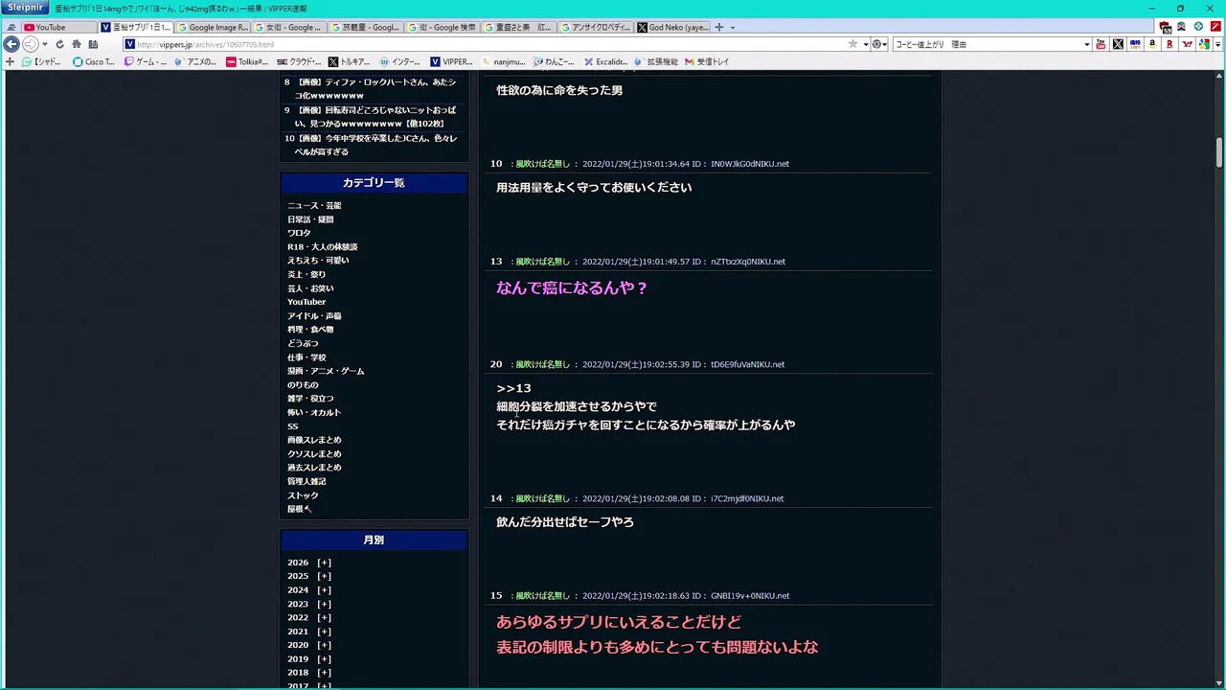Click the add bookmark plus icon
Image resolution: width=1226 pixels, height=690 pixels.
click(x=10, y=61)
